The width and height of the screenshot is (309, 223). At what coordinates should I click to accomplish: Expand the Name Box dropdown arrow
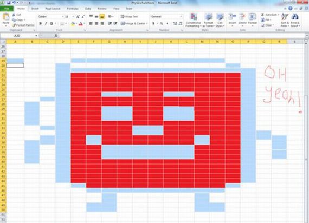(x=36, y=36)
